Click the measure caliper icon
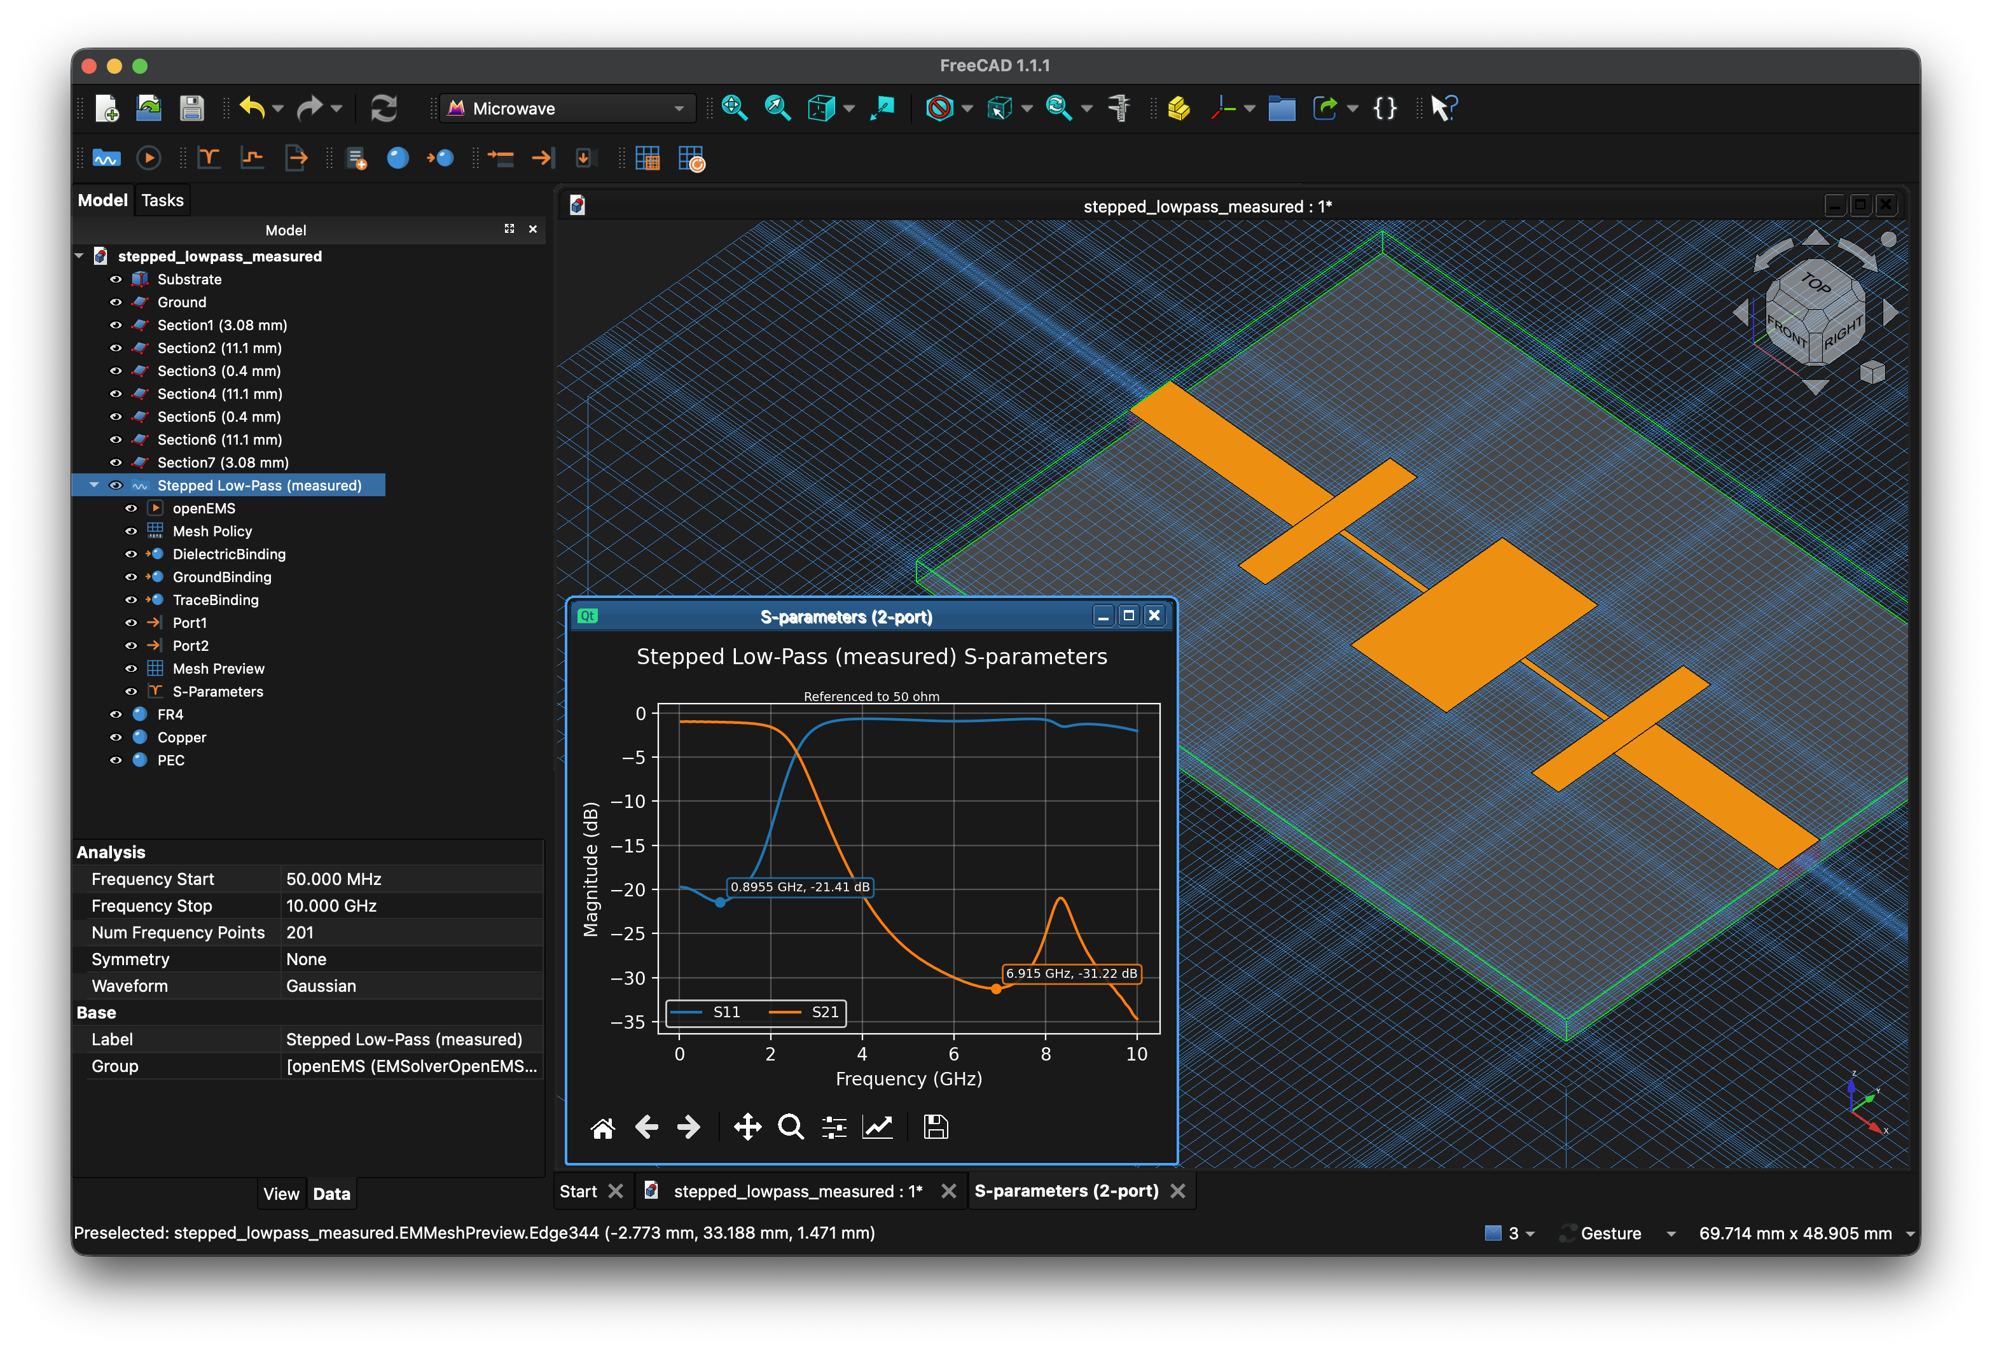This screenshot has height=1350, width=1992. pyautogui.click(x=1119, y=108)
